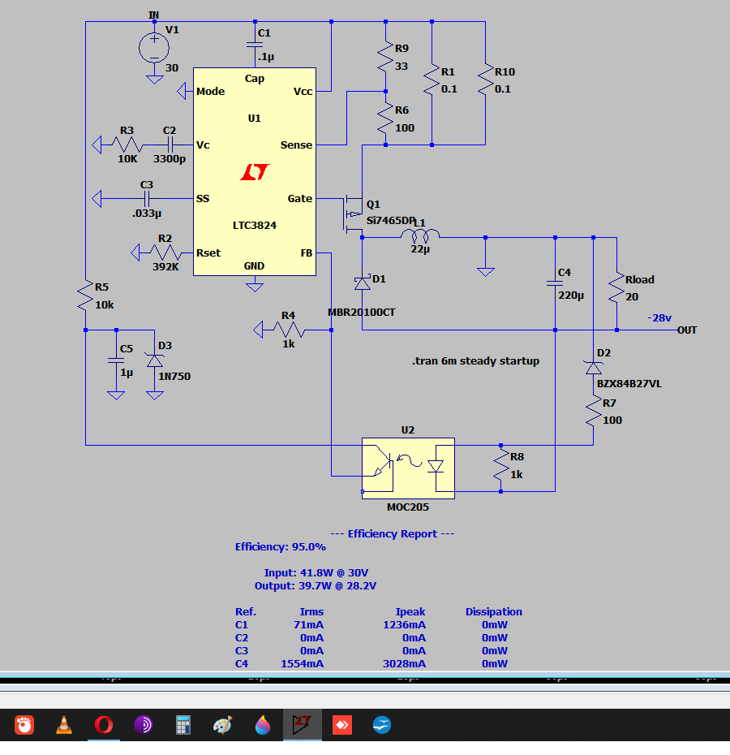Select MOSFET Q1 symbol
This screenshot has width=730, height=755.
(x=354, y=214)
